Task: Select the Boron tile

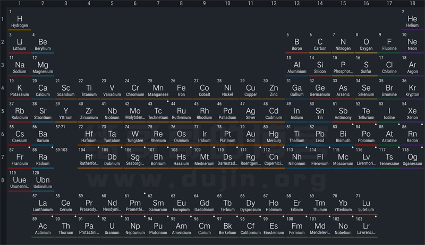Action: 297,42
